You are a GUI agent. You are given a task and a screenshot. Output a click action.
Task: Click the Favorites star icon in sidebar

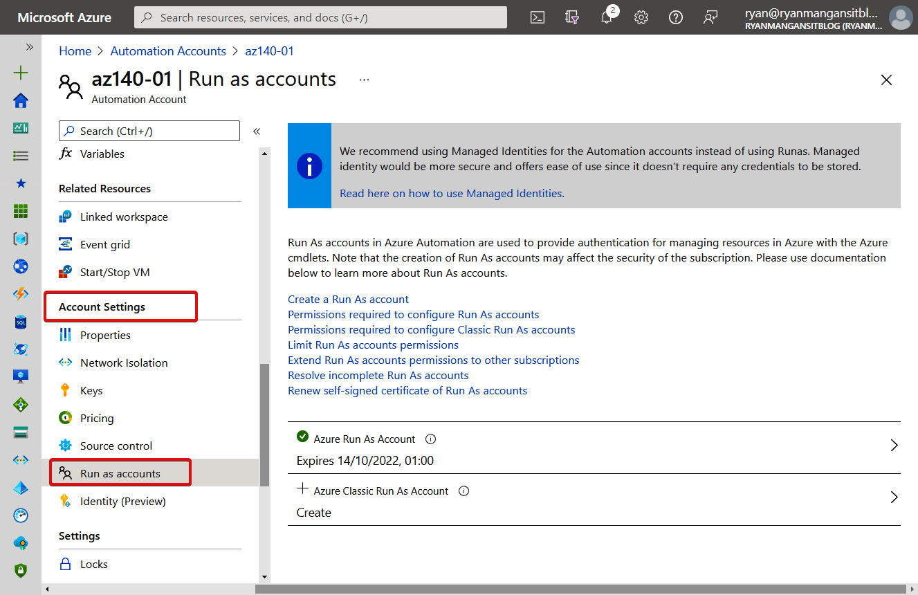pyautogui.click(x=21, y=183)
